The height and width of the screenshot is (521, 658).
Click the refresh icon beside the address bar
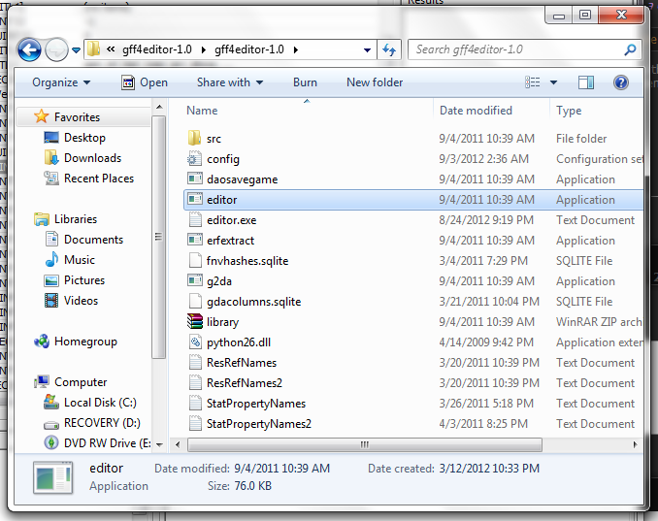(389, 49)
